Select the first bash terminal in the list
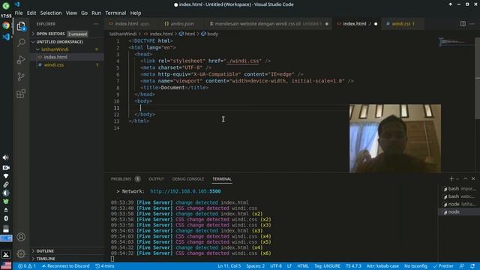 (460, 189)
